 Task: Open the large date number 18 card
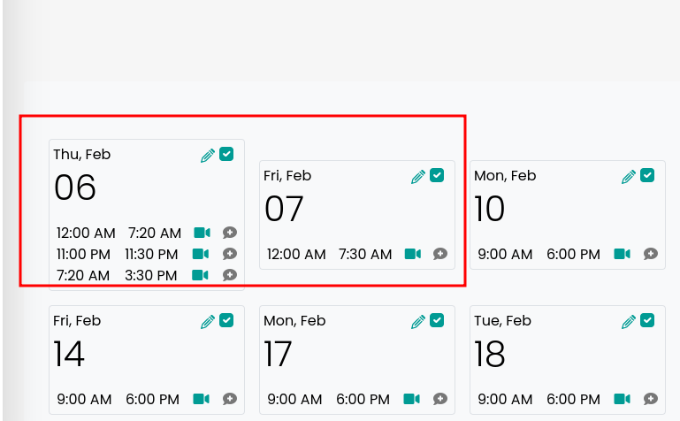490,355
